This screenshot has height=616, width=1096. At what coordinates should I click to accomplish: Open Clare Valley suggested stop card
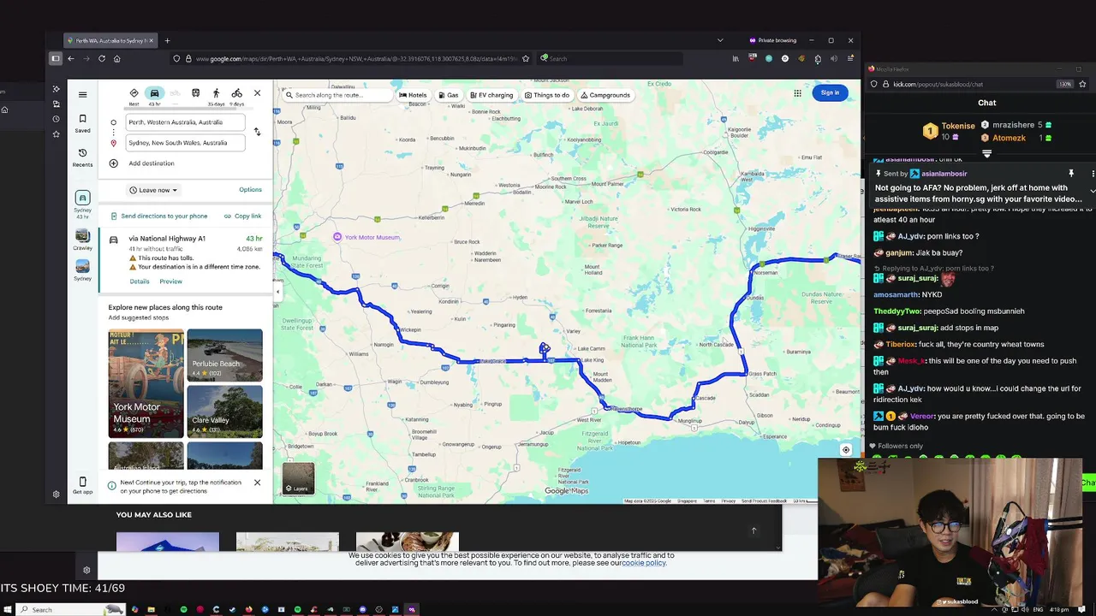pyautogui.click(x=224, y=412)
